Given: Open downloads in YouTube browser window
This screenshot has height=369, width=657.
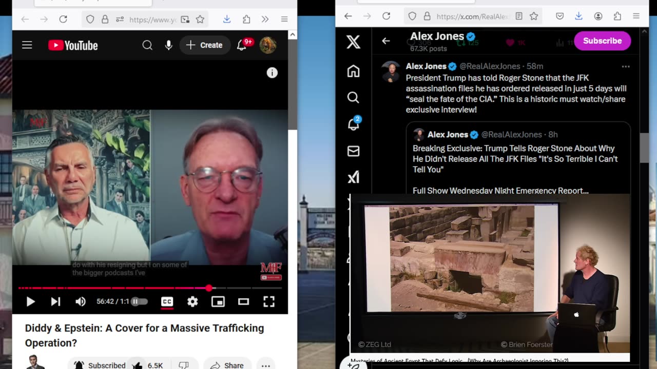Looking at the screenshot, I should [227, 19].
